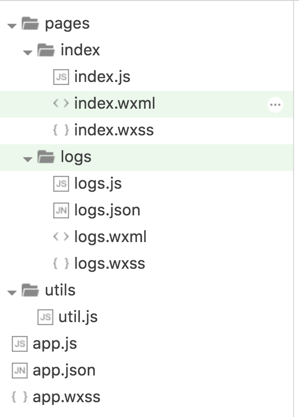Click the JS icon beside util.js
299x417 pixels.
point(45,317)
